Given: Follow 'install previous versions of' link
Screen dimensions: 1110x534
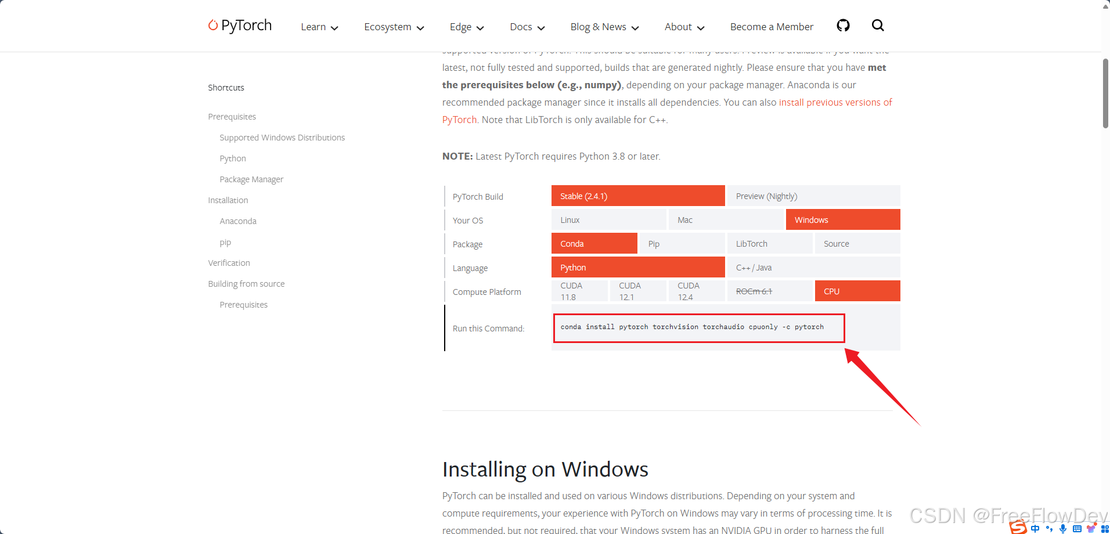Looking at the screenshot, I should (x=835, y=102).
